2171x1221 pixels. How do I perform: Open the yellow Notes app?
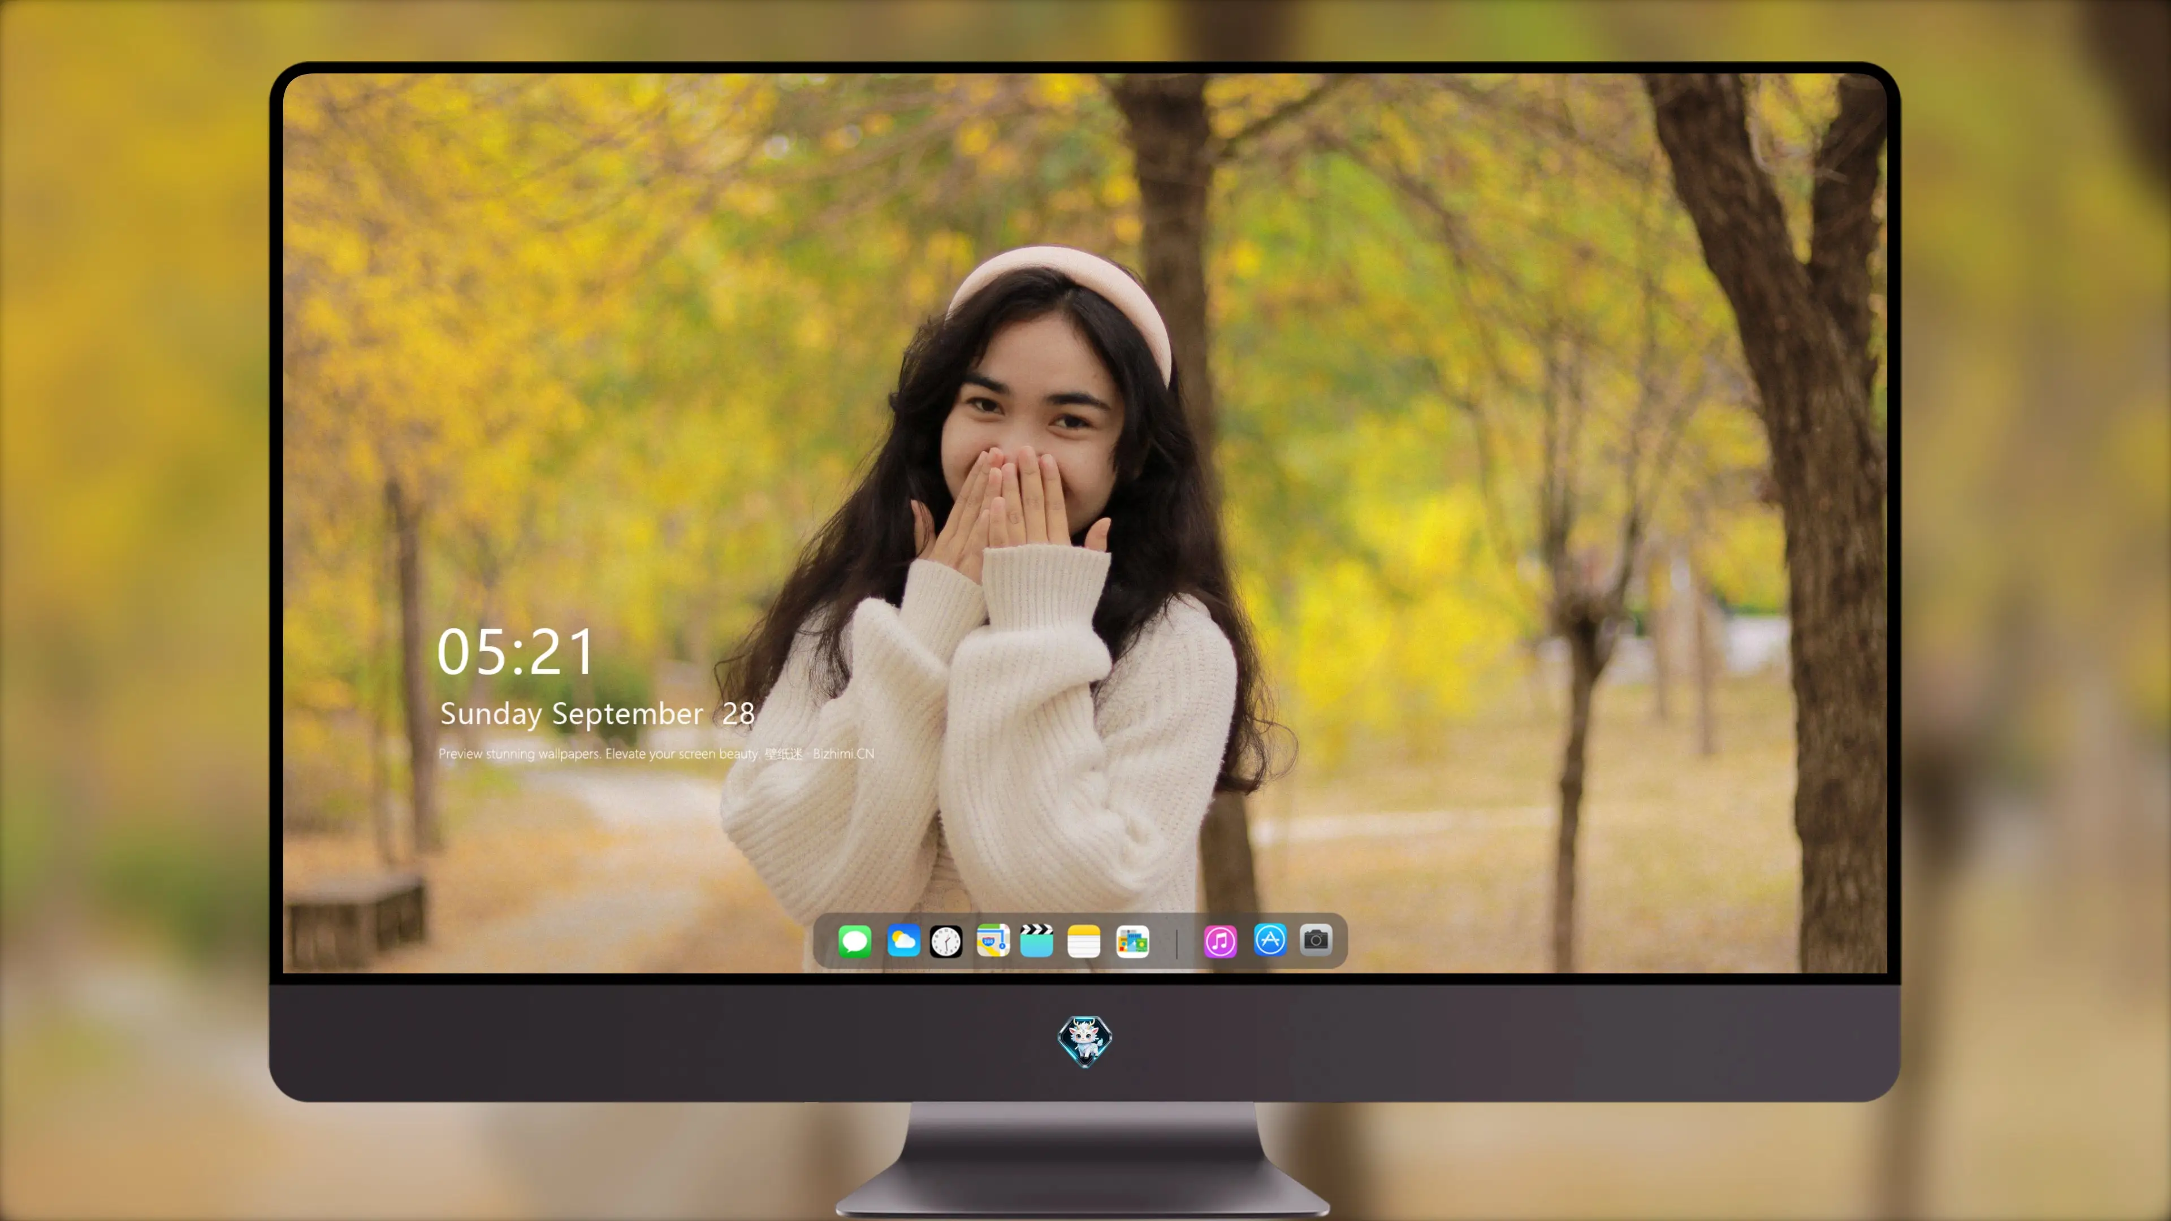[1084, 941]
